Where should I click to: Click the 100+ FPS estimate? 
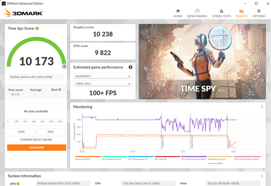(x=103, y=93)
